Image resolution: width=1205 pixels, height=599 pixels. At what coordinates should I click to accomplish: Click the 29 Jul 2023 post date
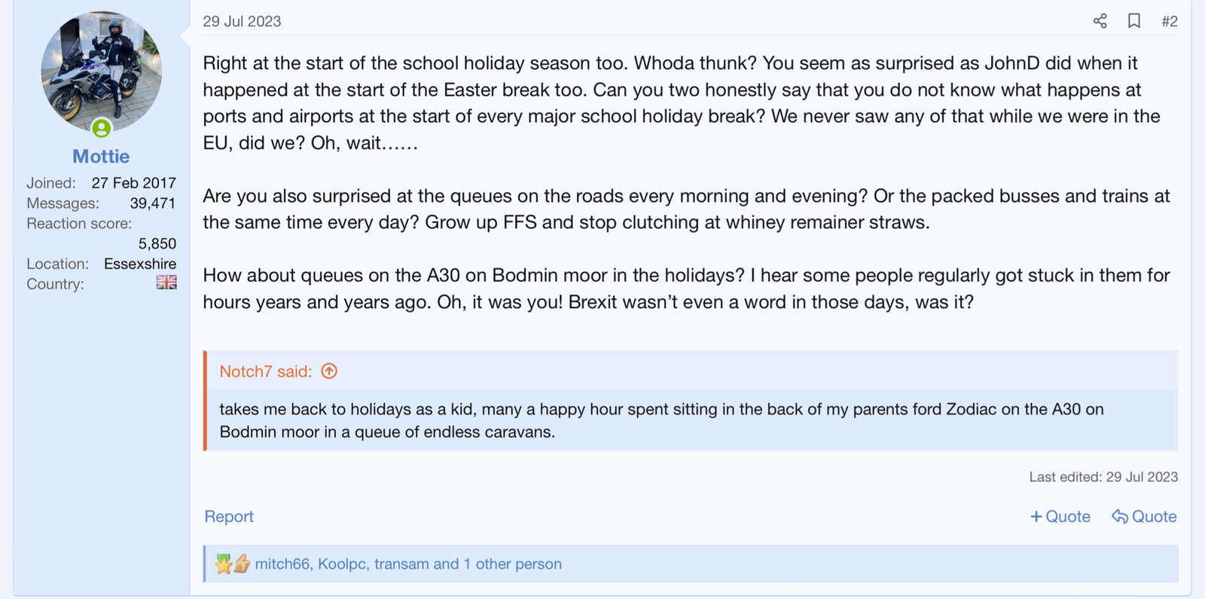click(242, 21)
